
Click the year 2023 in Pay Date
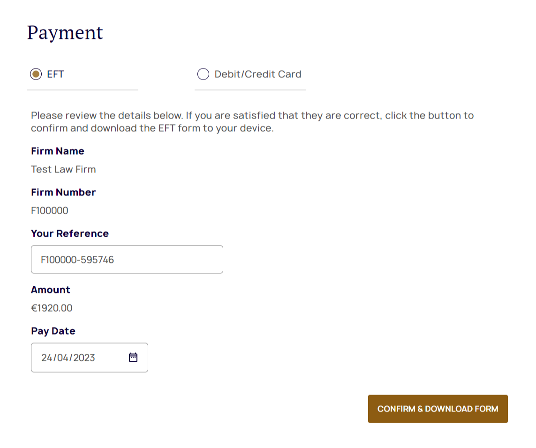(84, 358)
